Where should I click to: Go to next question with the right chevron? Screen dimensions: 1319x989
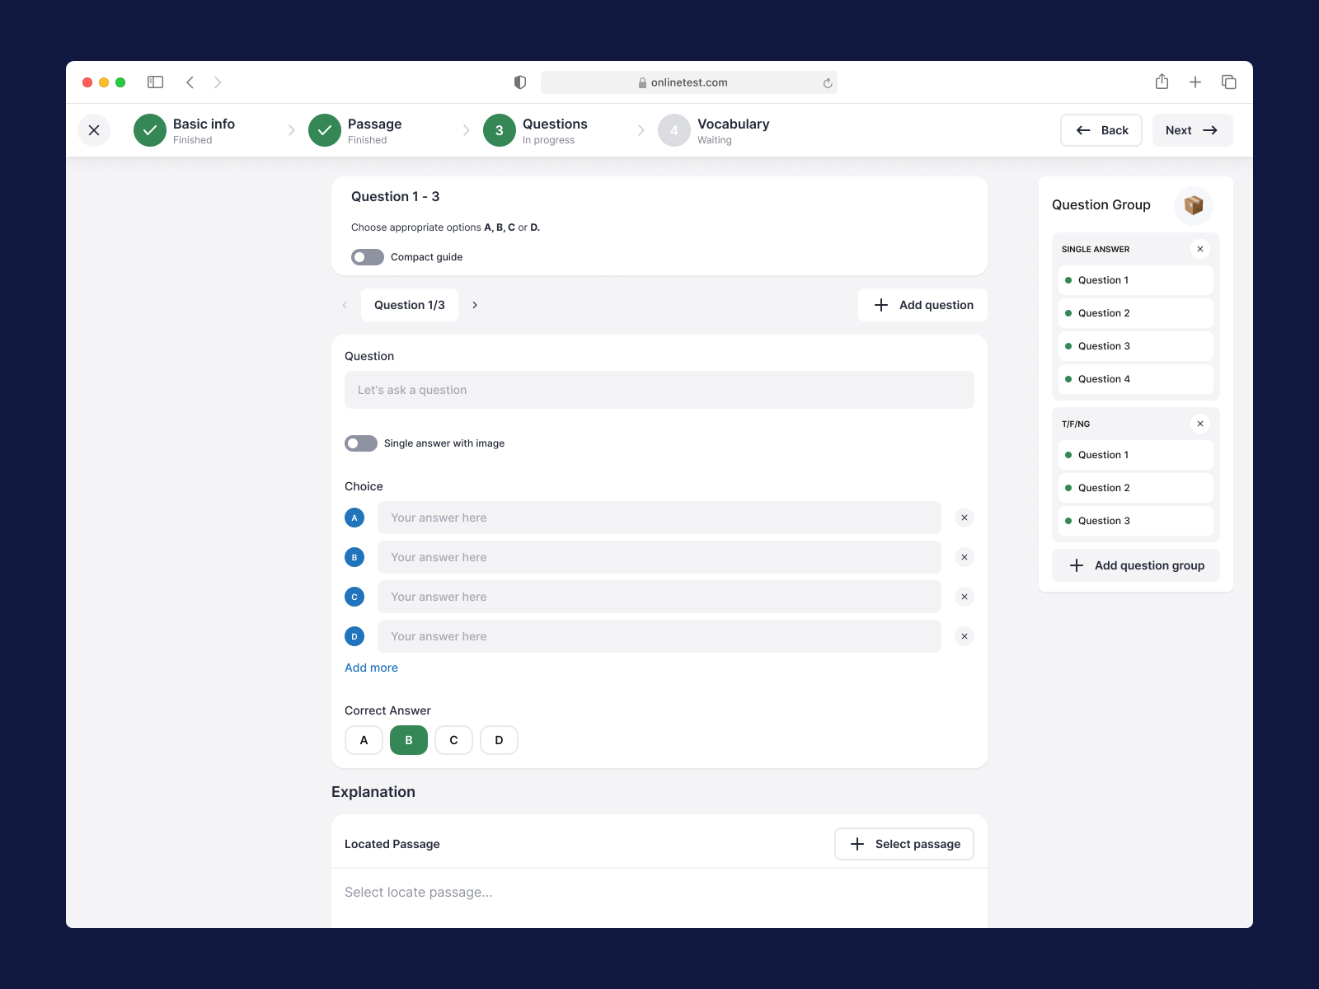tap(475, 305)
